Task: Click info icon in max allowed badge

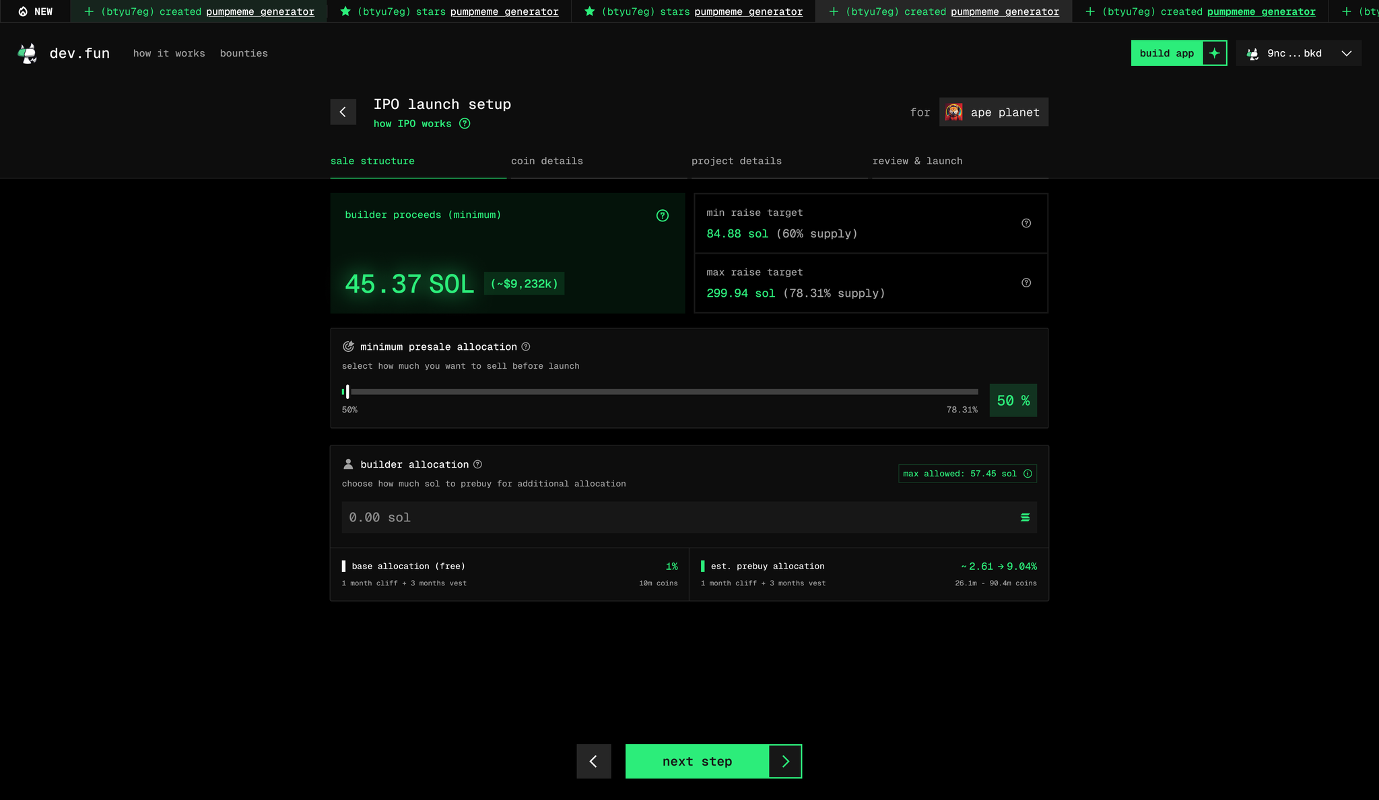Action: [x=1028, y=474]
